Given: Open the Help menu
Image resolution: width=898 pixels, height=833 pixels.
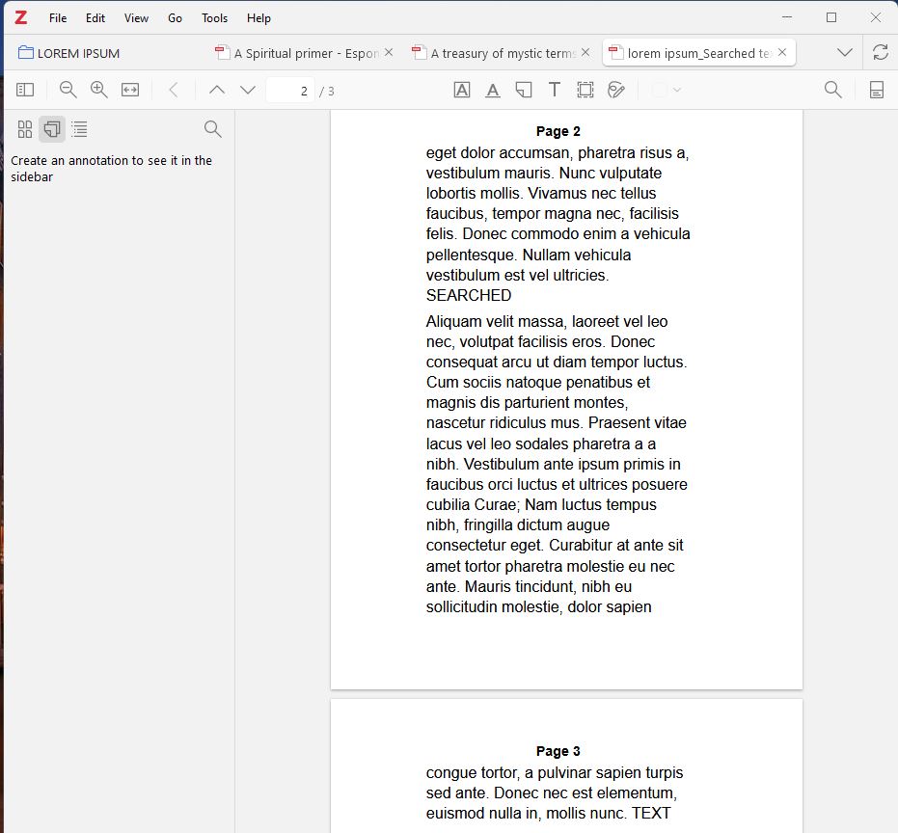Looking at the screenshot, I should coord(259,18).
